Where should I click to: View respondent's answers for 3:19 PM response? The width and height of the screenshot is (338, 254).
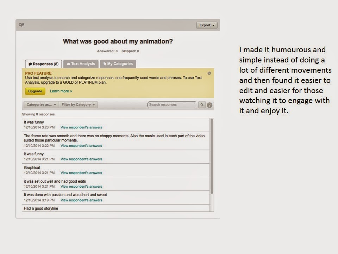pyautogui.click(x=81, y=200)
